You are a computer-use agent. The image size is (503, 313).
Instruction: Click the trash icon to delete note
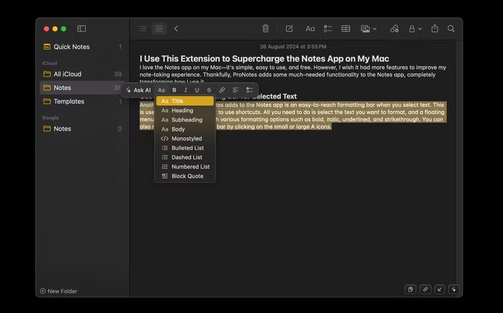click(265, 29)
